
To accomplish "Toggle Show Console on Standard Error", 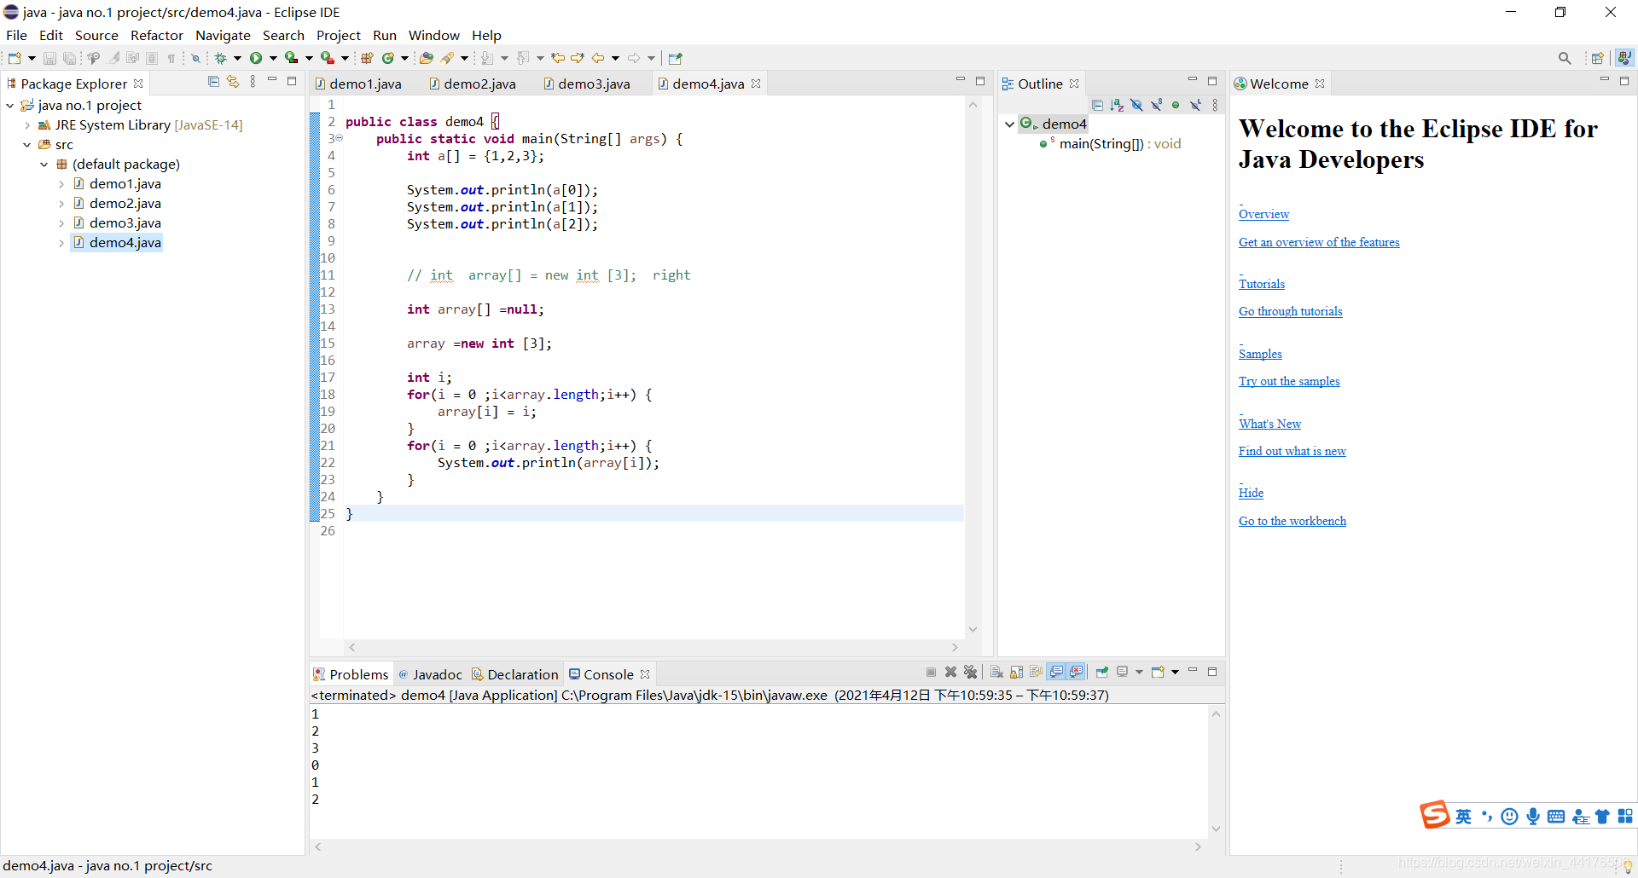I will click(x=1077, y=672).
